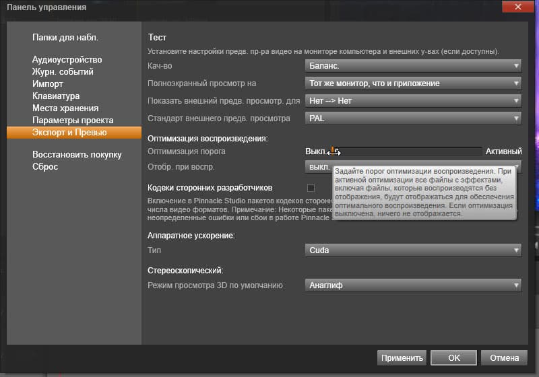Image resolution: width=539 pixels, height=377 pixels.
Task: Close the Панель управления dialog
Action: point(517,7)
